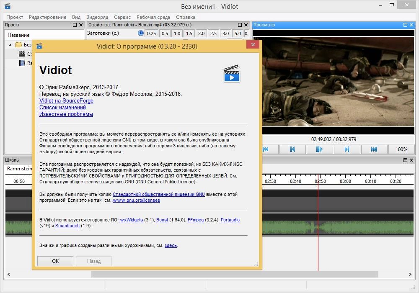The width and height of the screenshot is (419, 293).
Task: Select the clapperboard sequence item in project tree
Action: click(22, 54)
